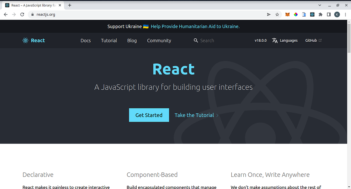This screenshot has height=189, width=351.
Task: Click the search magnifier icon
Action: pos(196,40)
